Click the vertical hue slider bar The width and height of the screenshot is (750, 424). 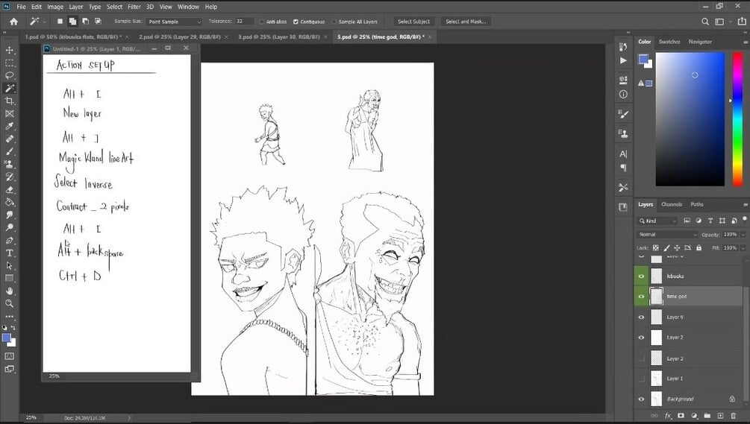pos(737,119)
